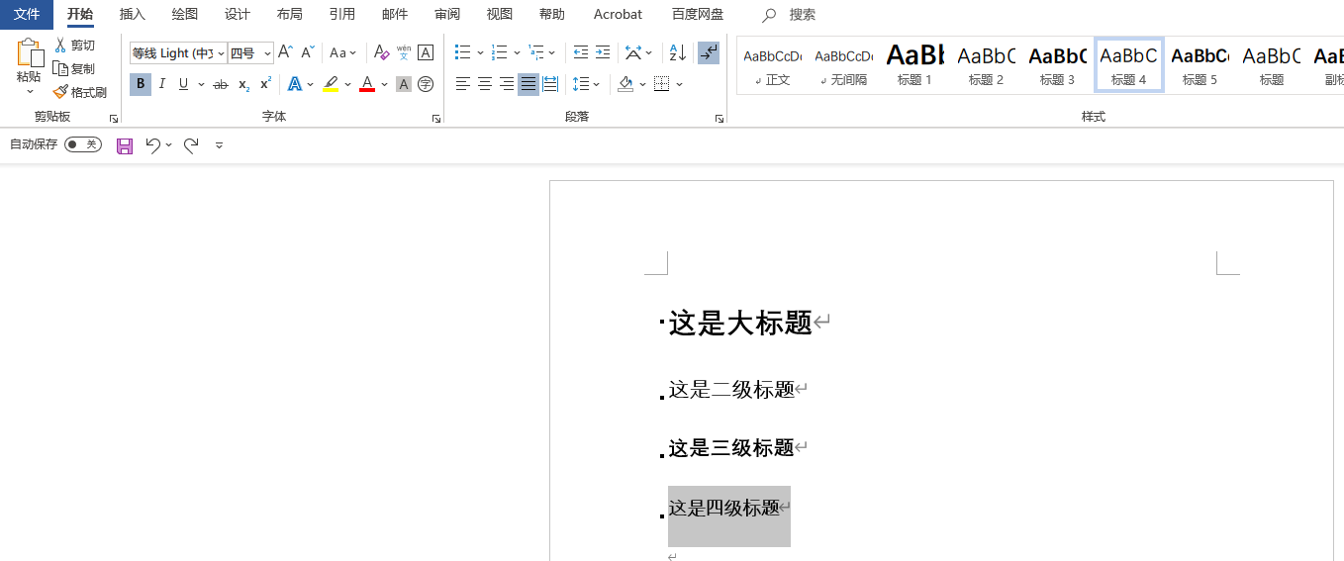Open the phonetic guide (wén) tool

pos(404,52)
